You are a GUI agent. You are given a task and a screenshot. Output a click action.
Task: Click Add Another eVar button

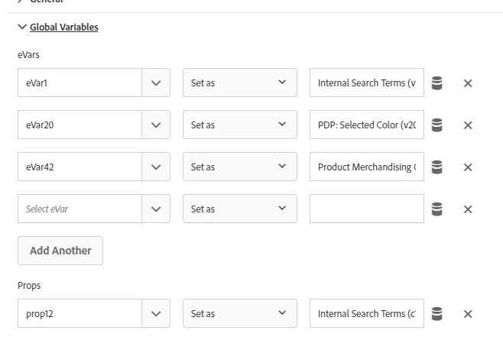(x=60, y=251)
